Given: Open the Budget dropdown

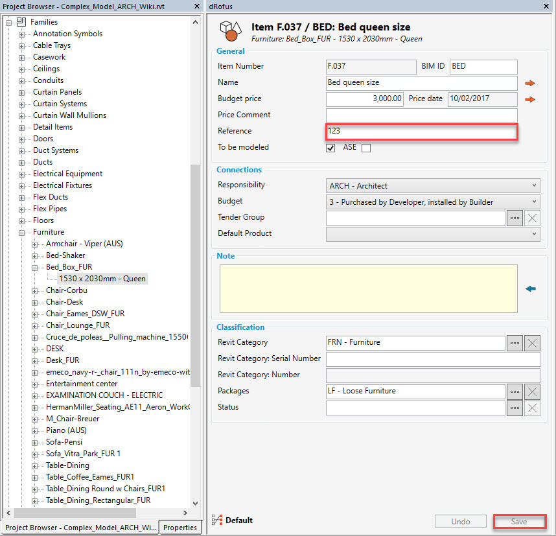Looking at the screenshot, I should 433,202.
